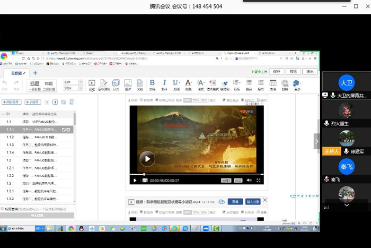Viewport: 371px width, 248px height.
Task: Add a new tab with plus icon
Action: 36,73
